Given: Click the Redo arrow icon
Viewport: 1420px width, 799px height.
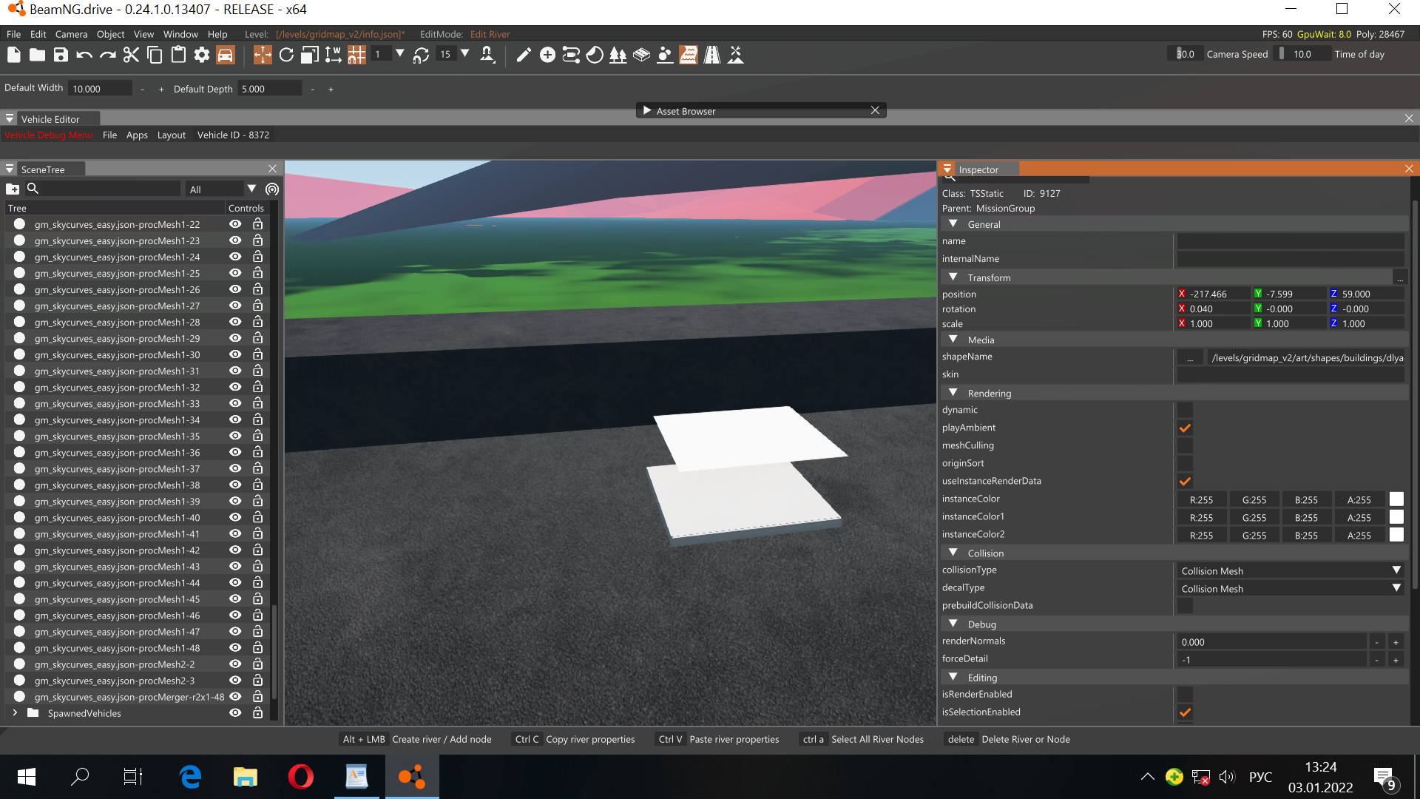Looking at the screenshot, I should click(x=108, y=55).
